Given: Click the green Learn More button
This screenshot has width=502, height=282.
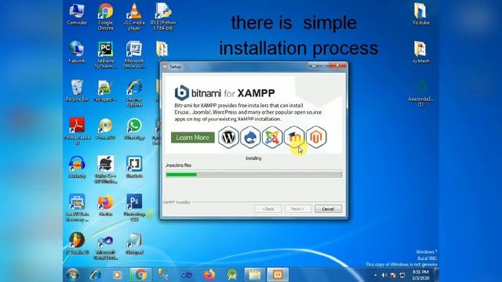Looking at the screenshot, I should tap(193, 138).
